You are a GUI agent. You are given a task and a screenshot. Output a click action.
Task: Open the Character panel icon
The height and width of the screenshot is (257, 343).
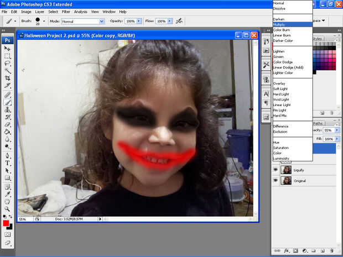click(266, 94)
